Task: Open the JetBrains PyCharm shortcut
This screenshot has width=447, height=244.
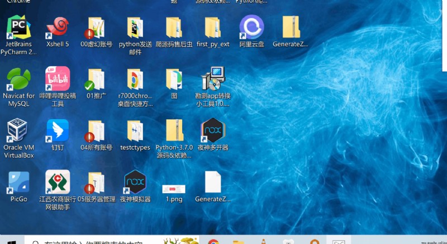Action: coord(18,27)
